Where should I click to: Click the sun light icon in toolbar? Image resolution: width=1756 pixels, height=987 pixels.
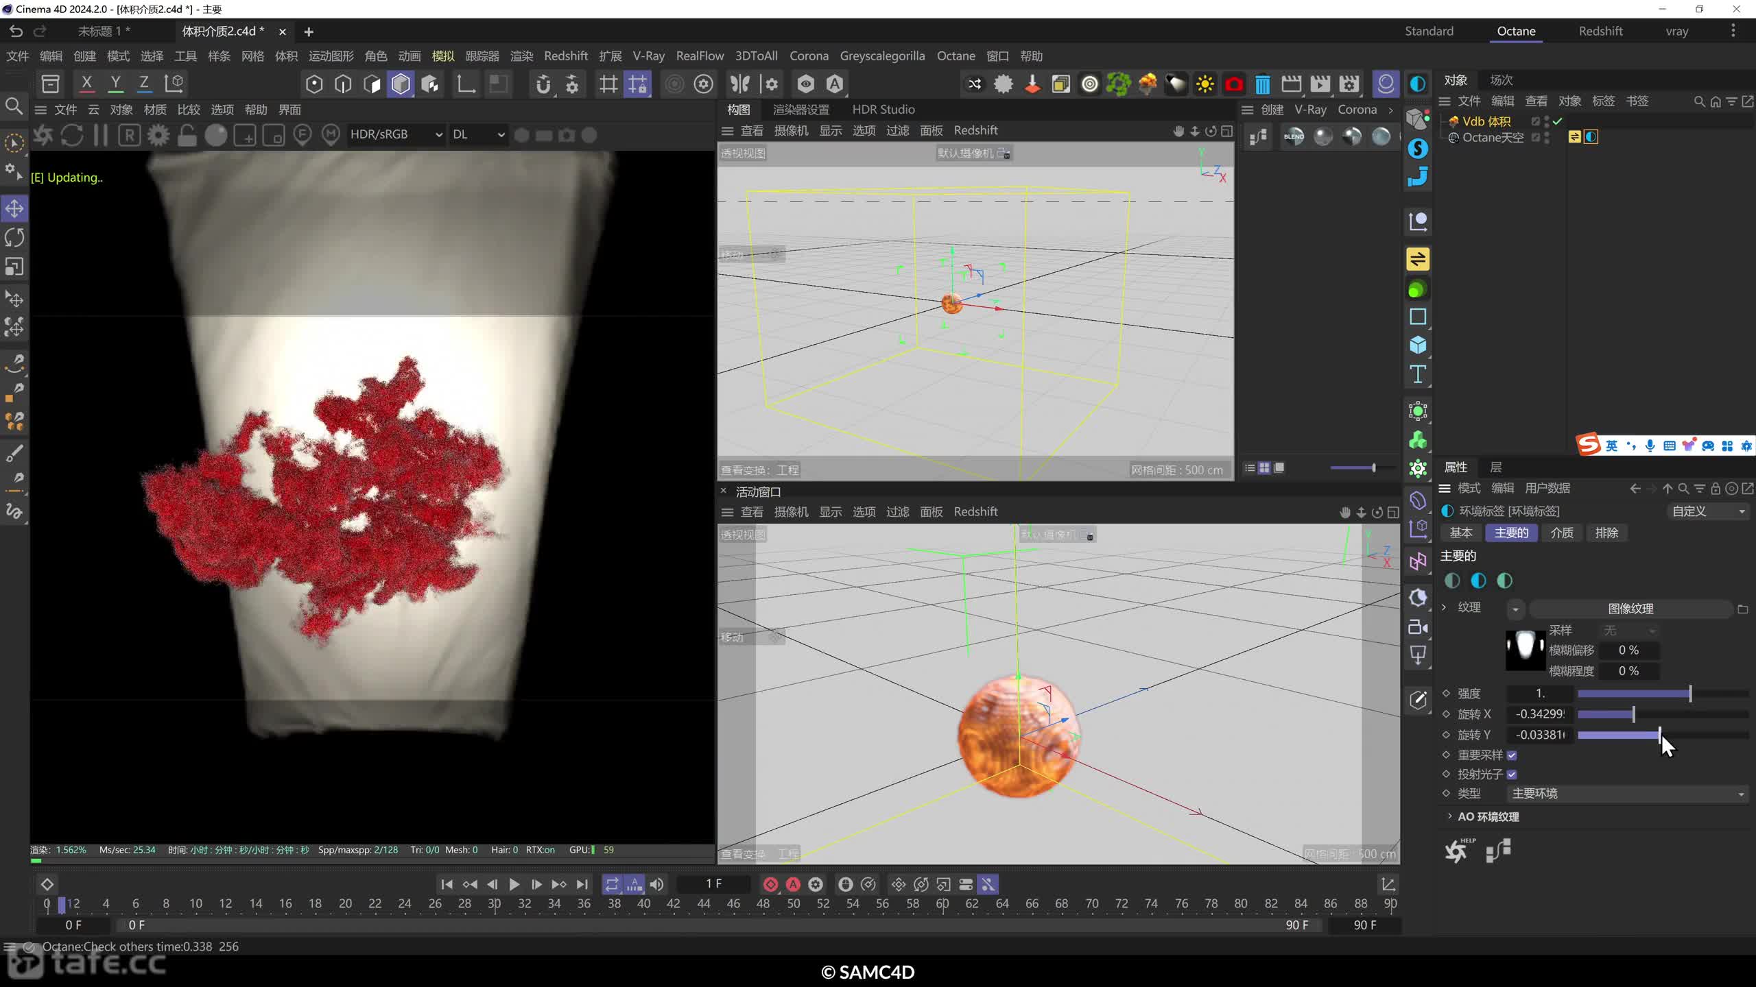coord(1205,84)
